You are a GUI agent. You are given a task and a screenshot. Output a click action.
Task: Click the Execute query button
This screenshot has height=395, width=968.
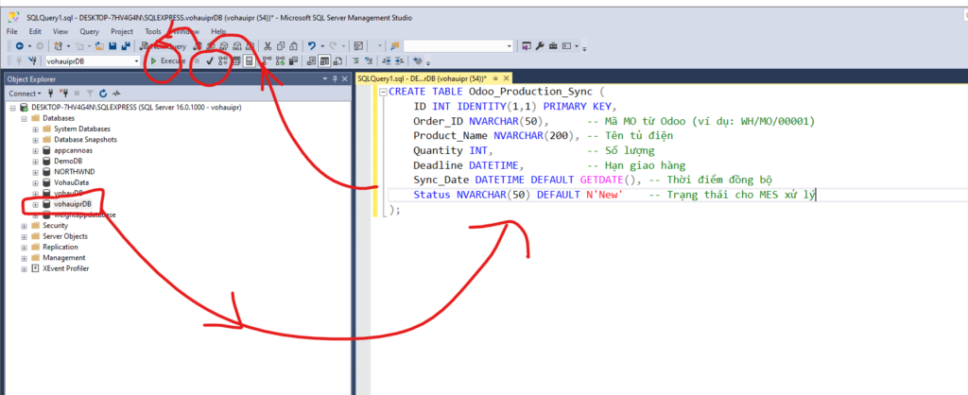click(167, 60)
